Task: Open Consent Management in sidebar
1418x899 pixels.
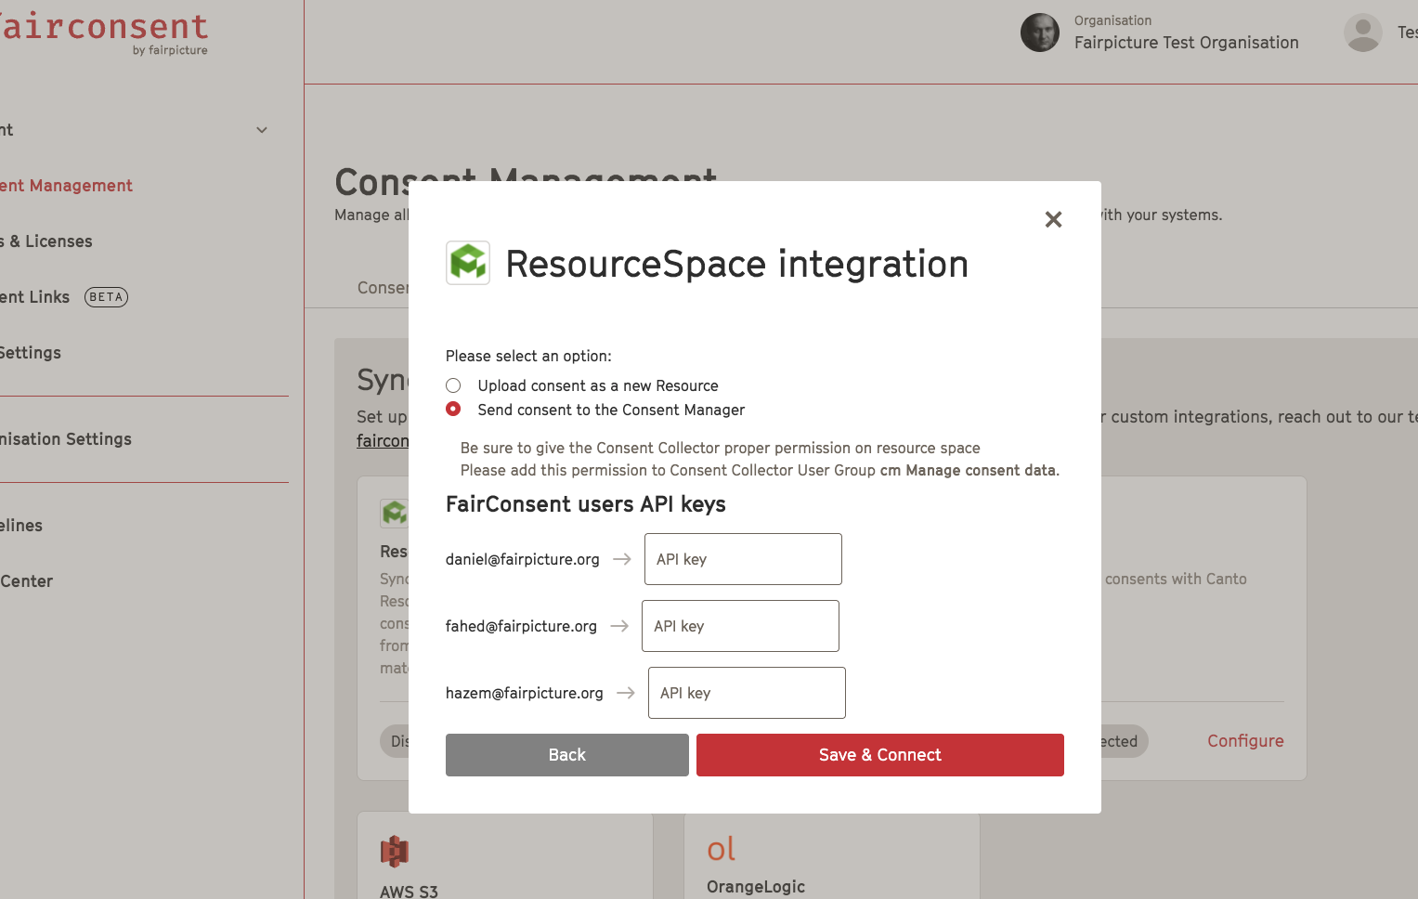Action: point(66,186)
